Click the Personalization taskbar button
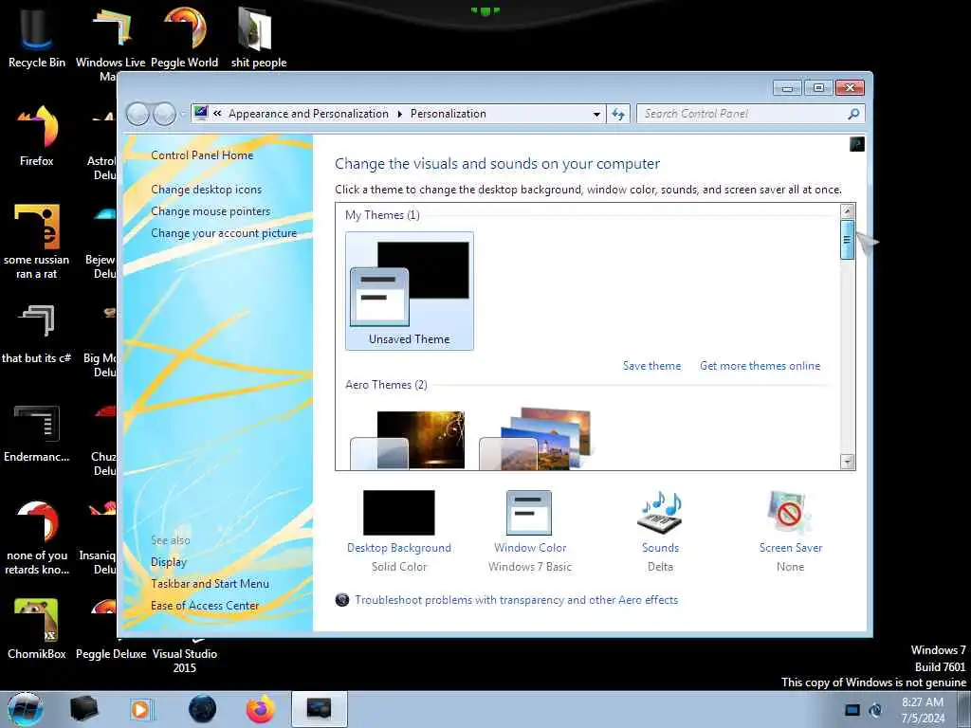The image size is (971, 728). [319, 709]
